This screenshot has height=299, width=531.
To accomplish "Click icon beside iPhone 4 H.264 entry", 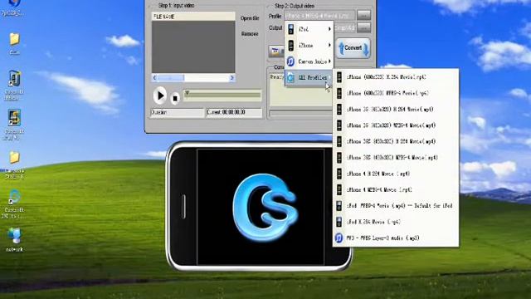I will point(339,174).
